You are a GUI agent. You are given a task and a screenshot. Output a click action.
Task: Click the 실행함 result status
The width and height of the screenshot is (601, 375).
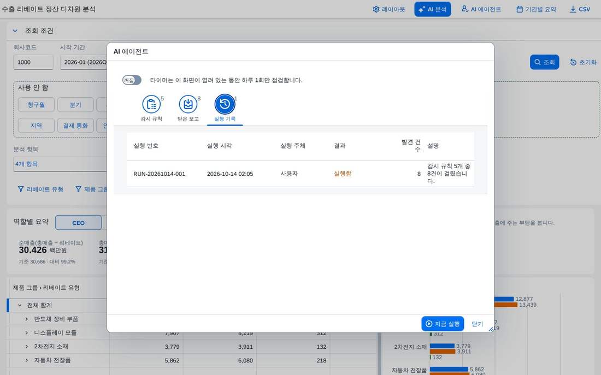click(x=342, y=174)
